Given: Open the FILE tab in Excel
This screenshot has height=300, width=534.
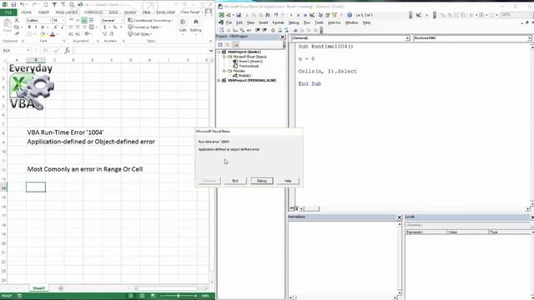Looking at the screenshot, I should 8,12.
